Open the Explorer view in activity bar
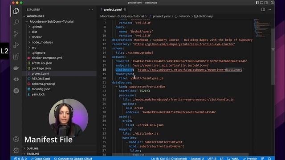This screenshot has height=160, width=285. [16, 11]
